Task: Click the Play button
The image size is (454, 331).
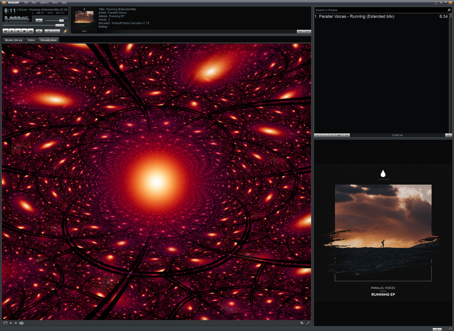Action: pos(12,31)
